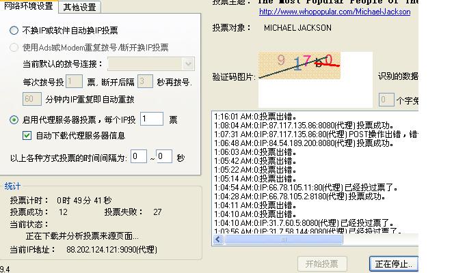Click the 60 分钟内IP重复 input field
Viewport: 467px width, 273px height.
[x=32, y=99]
